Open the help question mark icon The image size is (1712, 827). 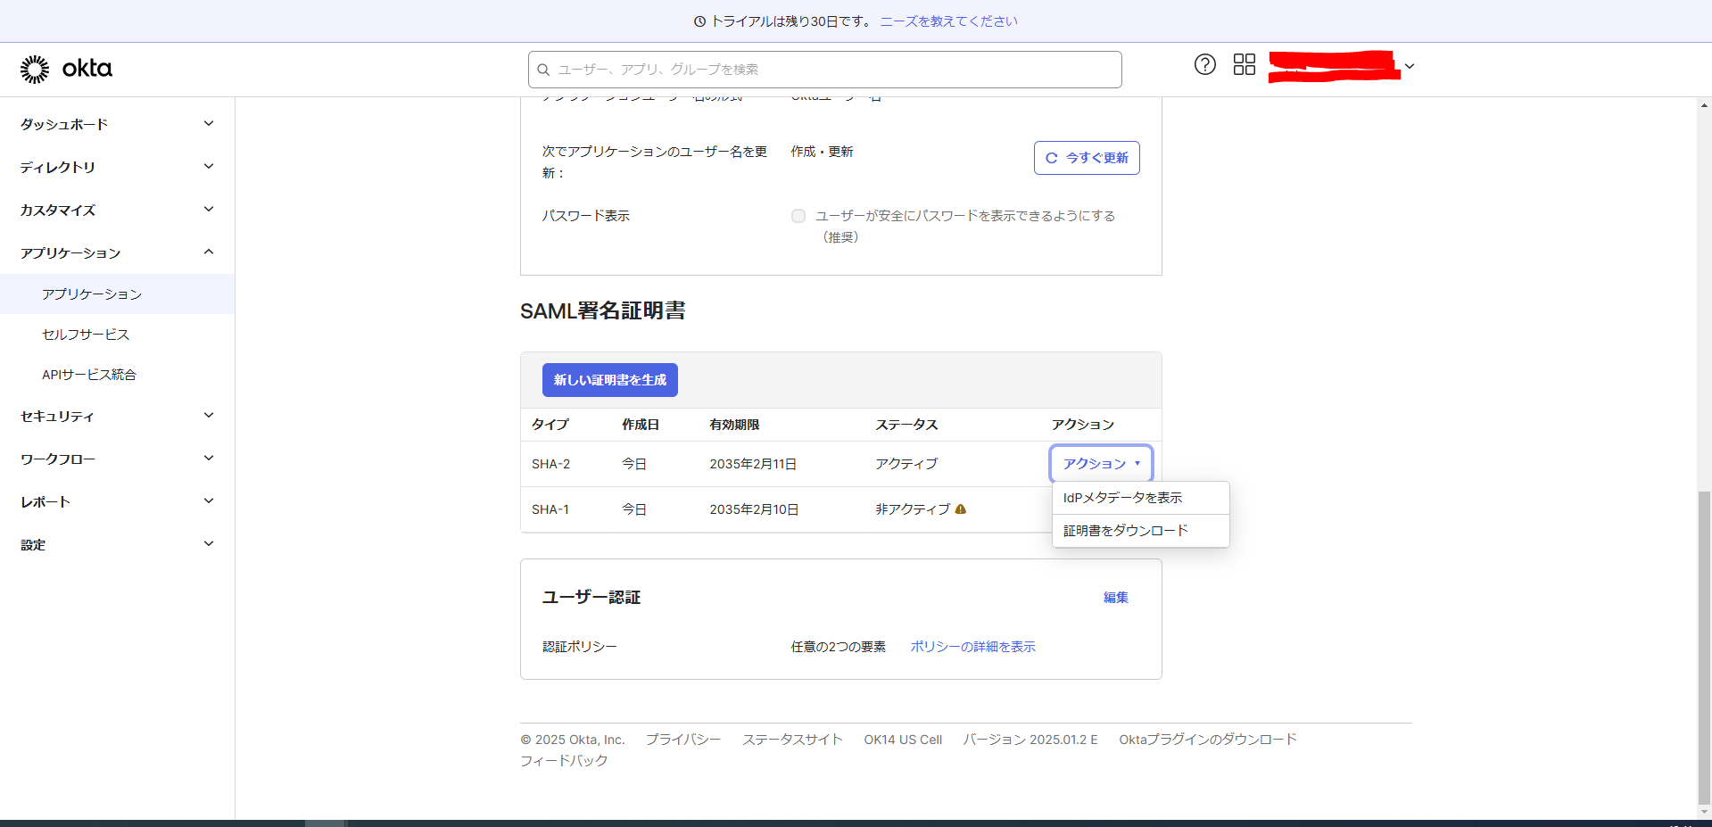pos(1205,64)
